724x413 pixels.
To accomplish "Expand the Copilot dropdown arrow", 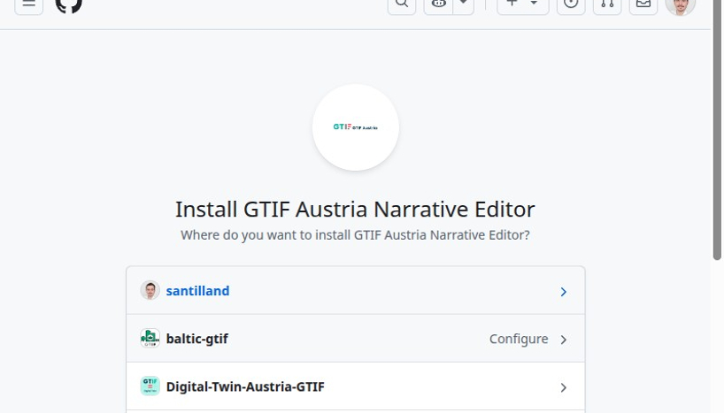I will coord(464,4).
